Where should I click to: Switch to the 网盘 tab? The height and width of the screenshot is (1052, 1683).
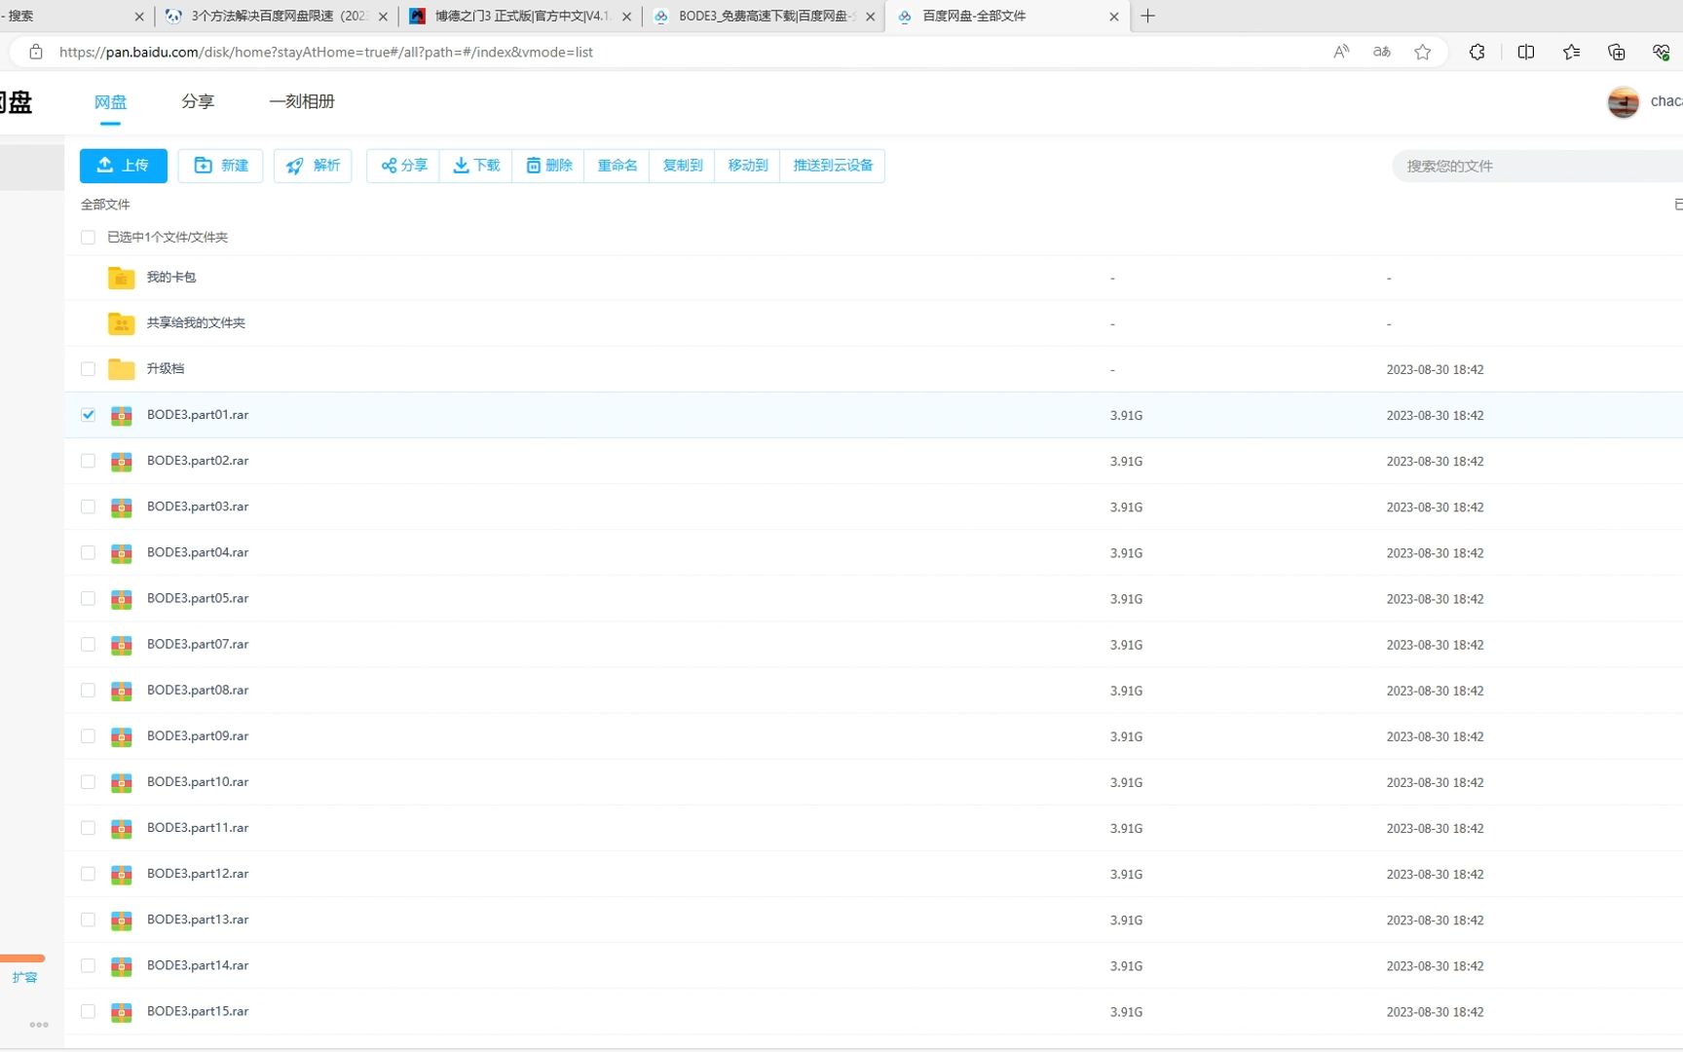(x=111, y=101)
